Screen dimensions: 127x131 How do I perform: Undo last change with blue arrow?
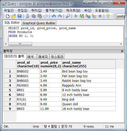coord(54,16)
